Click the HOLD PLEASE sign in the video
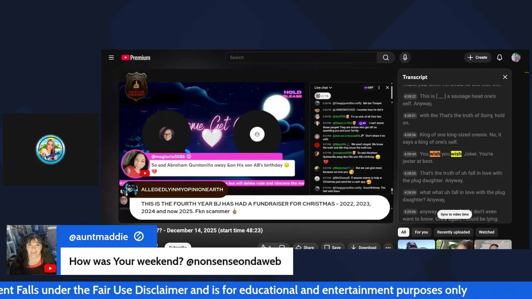 [x=292, y=94]
